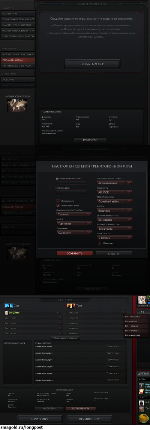Uncheck the Использовать ботов checkbox

[58, 205]
